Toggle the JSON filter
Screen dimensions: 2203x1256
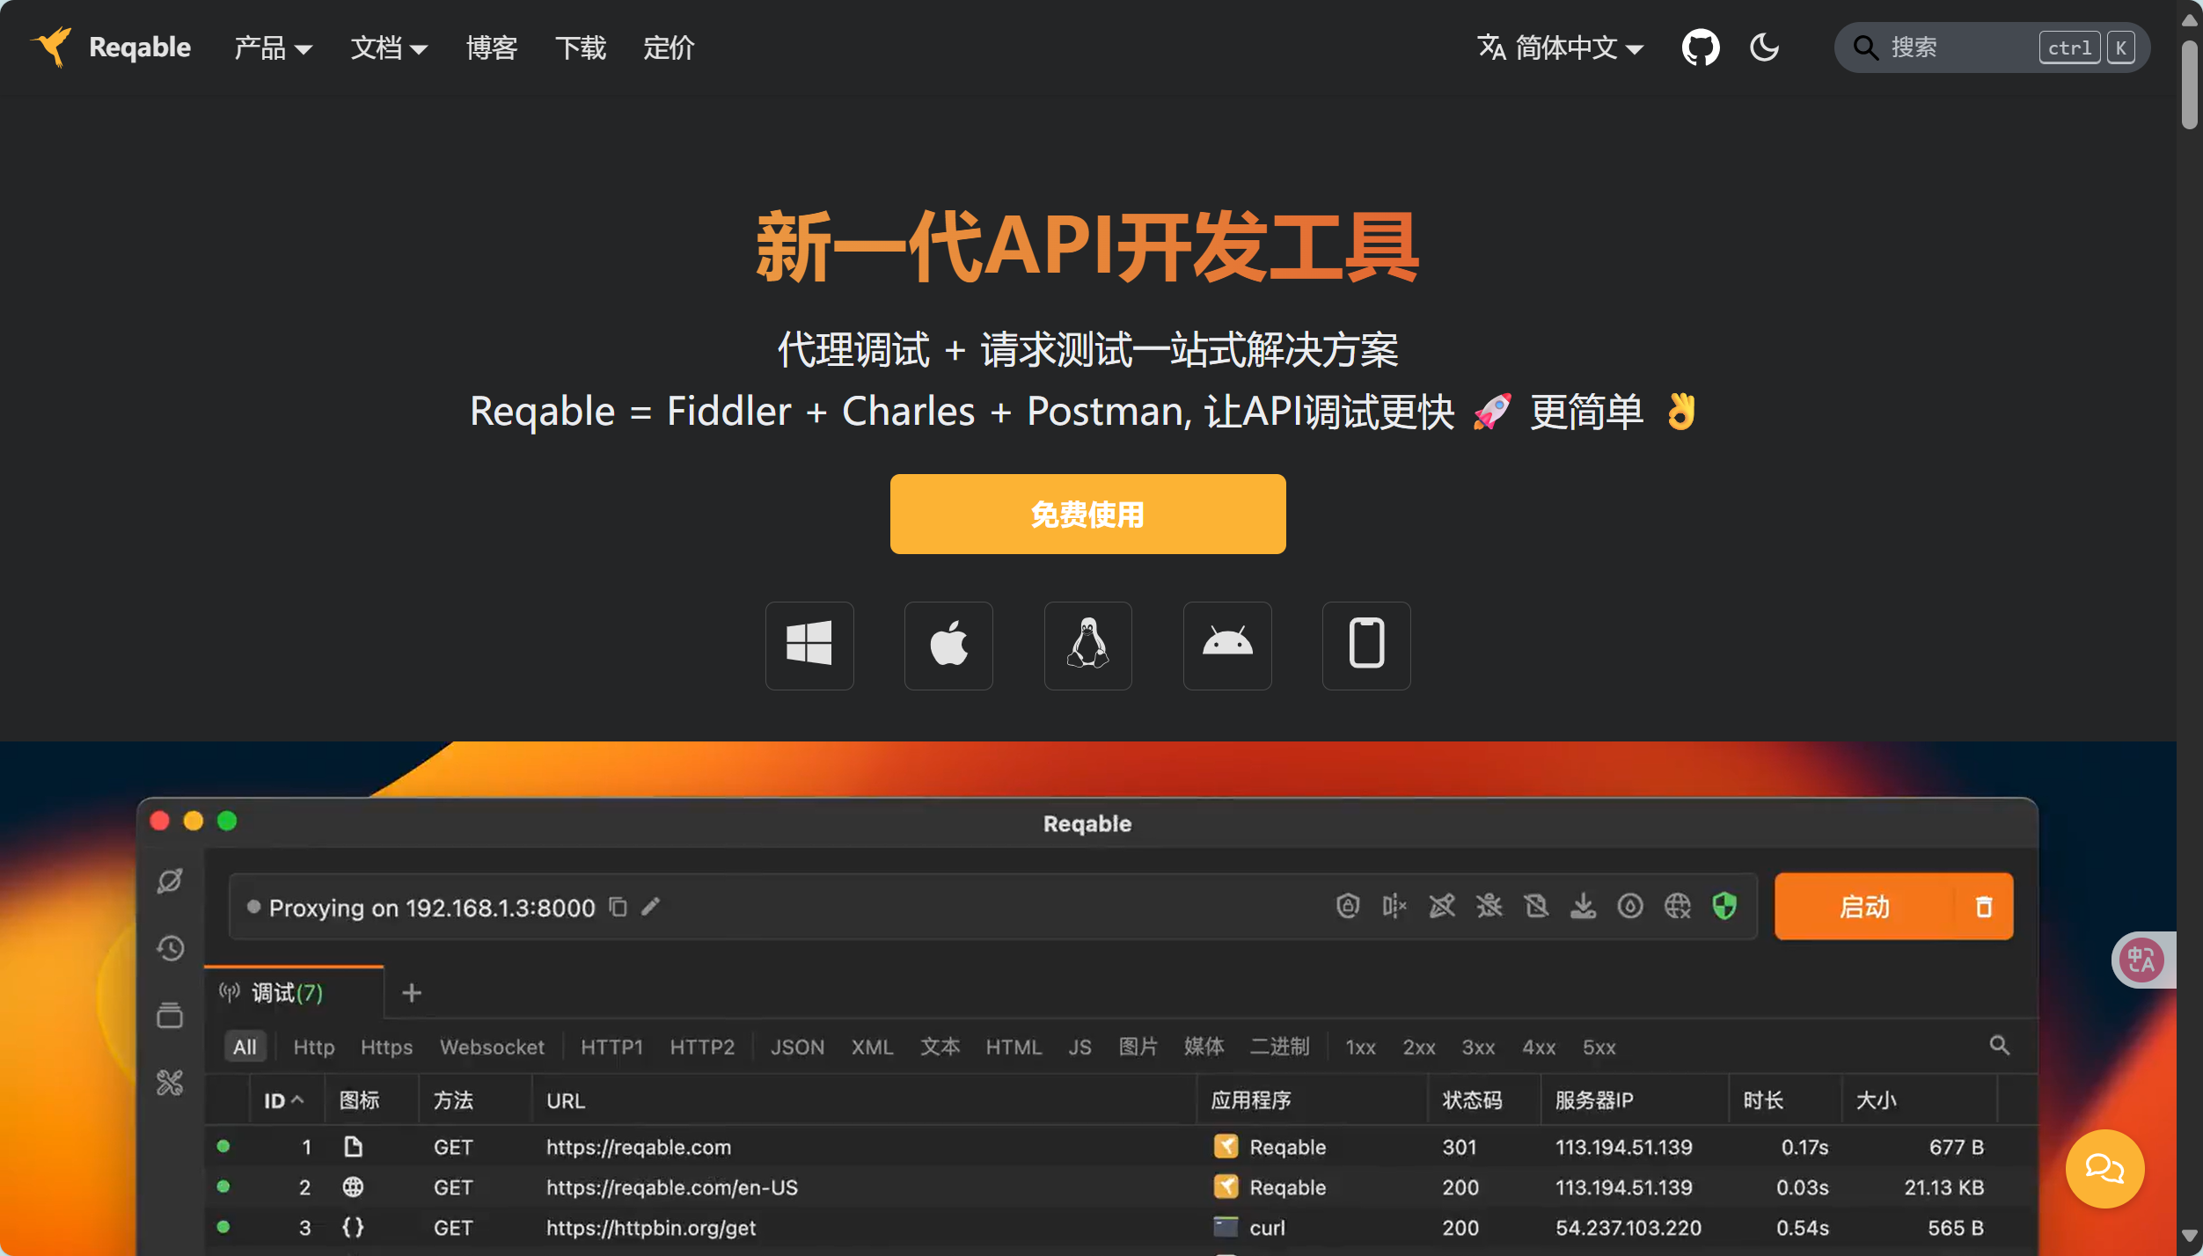click(x=797, y=1047)
